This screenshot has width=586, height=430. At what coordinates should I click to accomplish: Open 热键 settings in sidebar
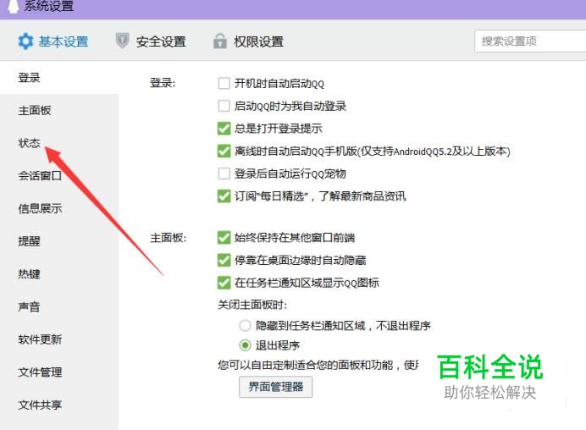coord(29,274)
